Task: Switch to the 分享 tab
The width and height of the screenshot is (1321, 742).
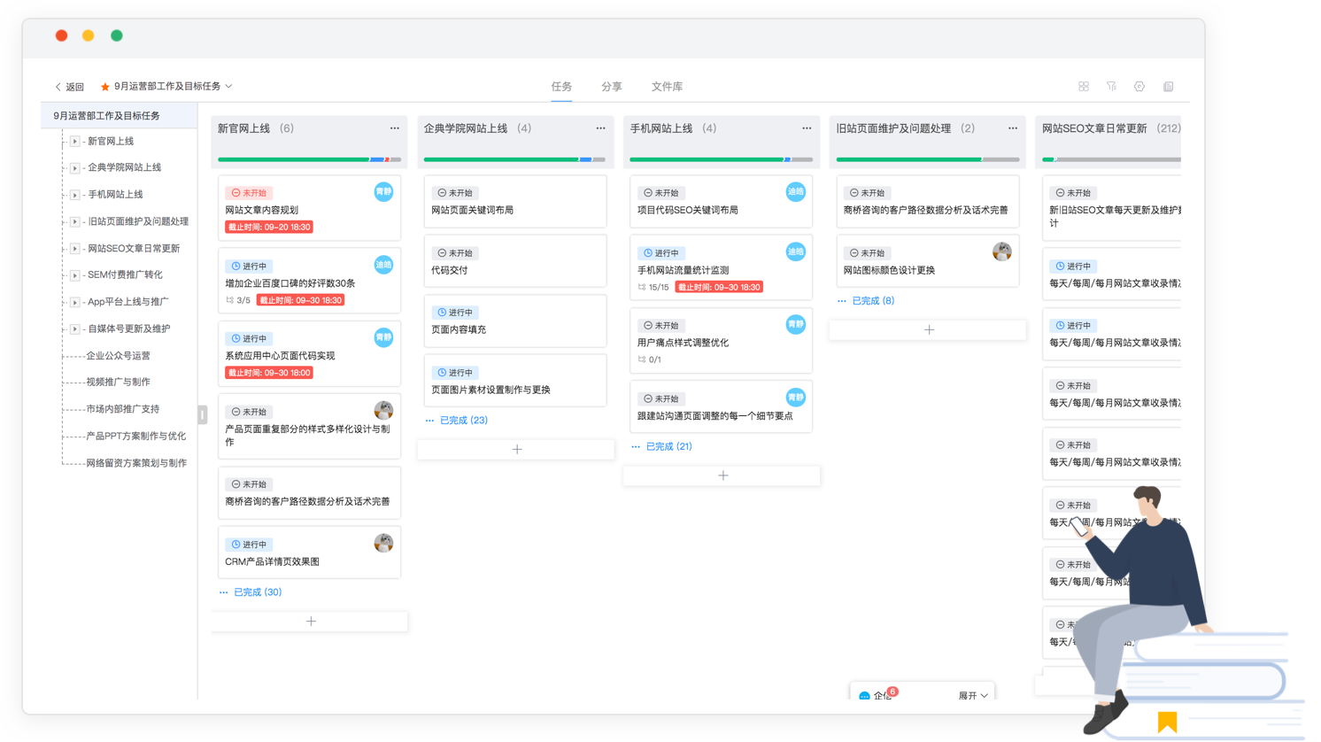Action: 612,87
